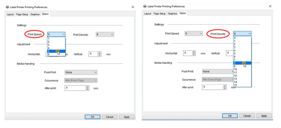Image resolution: width=281 pixels, height=128 pixels.
Task: Close the window showing the Print Density list
Action: point(270,6)
